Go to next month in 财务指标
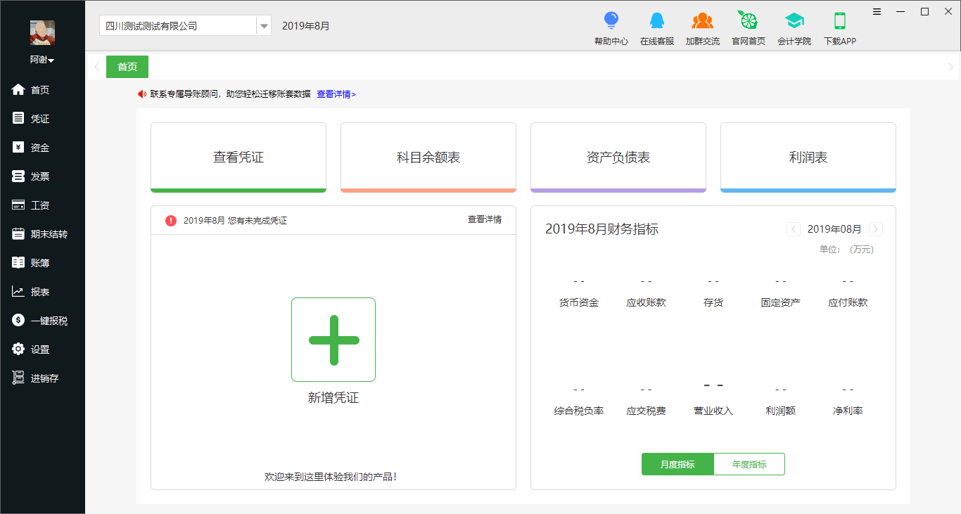 [876, 229]
